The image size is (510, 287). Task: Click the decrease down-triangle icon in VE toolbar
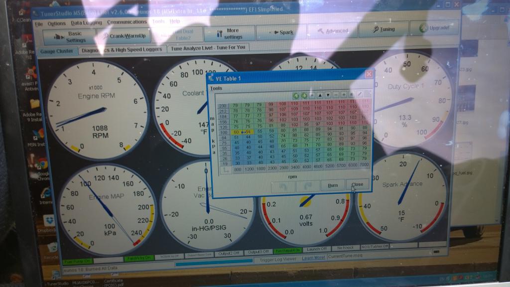328,95
